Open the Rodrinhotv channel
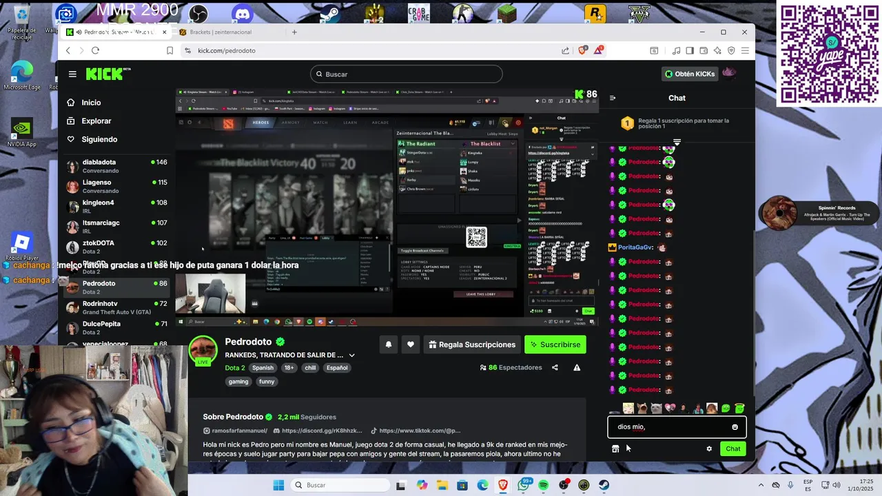The width and height of the screenshot is (882, 496). coord(117,307)
